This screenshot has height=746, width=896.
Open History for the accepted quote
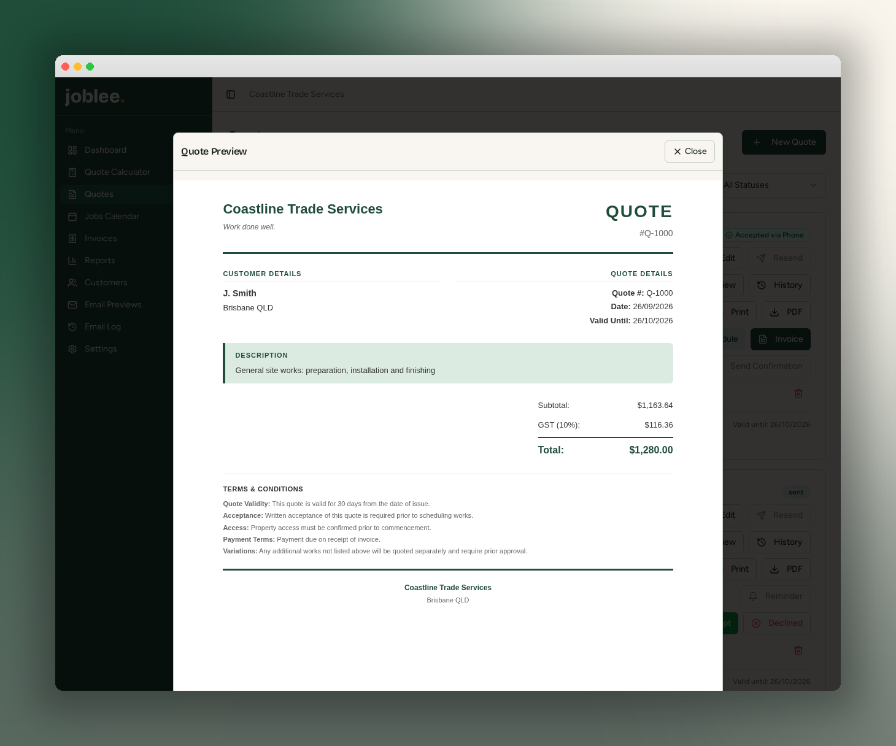point(779,285)
